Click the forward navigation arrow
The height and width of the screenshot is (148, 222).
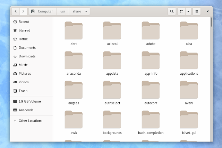coord(23,11)
